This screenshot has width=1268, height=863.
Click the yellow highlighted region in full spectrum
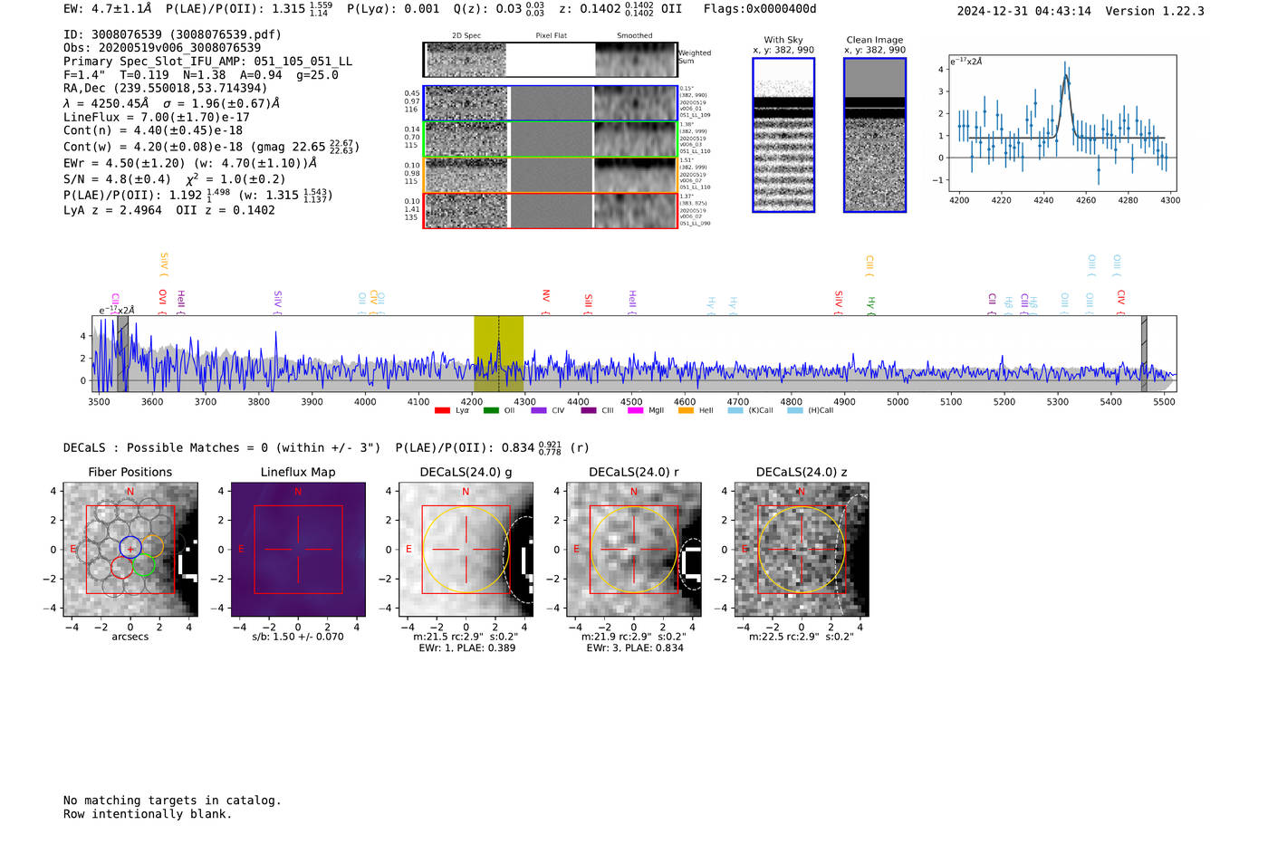(x=498, y=353)
